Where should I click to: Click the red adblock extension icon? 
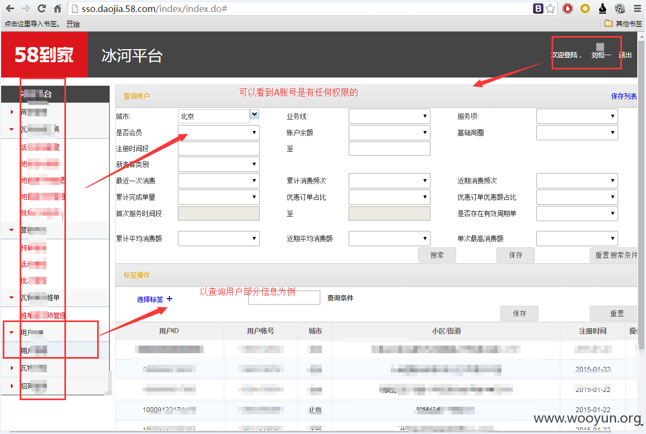coord(568,8)
